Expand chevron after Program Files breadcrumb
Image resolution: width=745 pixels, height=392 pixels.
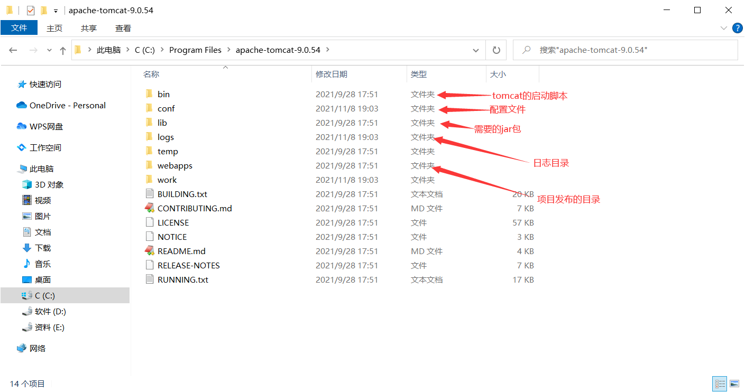click(229, 50)
